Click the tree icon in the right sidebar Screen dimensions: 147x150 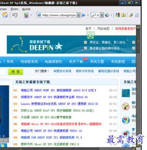[126, 106]
